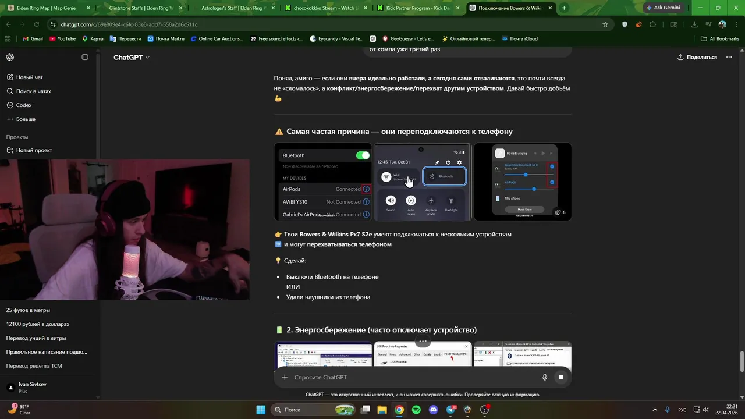Open Telegram from the taskbar

[450, 410]
